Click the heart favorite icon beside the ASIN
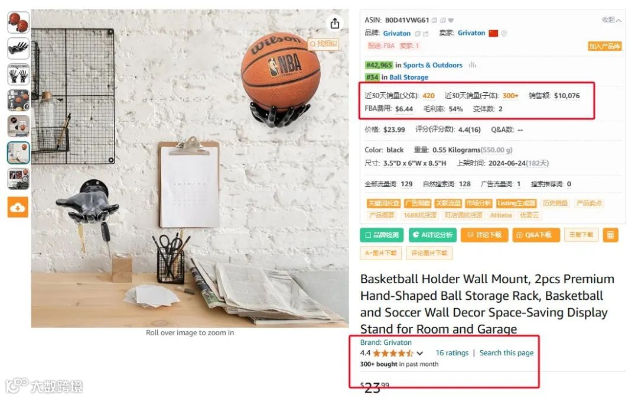This screenshot has width=638, height=398. tap(451, 20)
